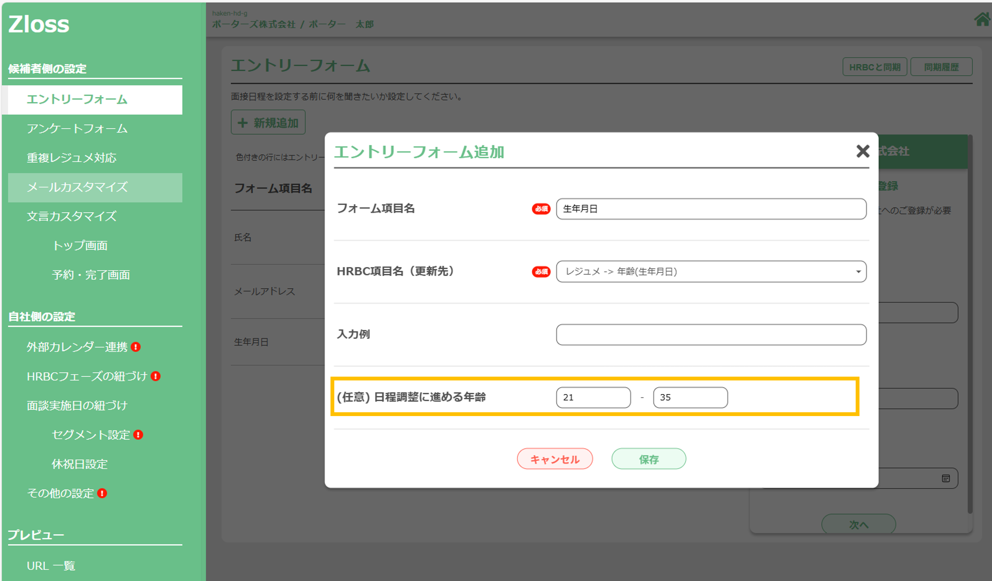Save the form with the 保存 button

648,458
